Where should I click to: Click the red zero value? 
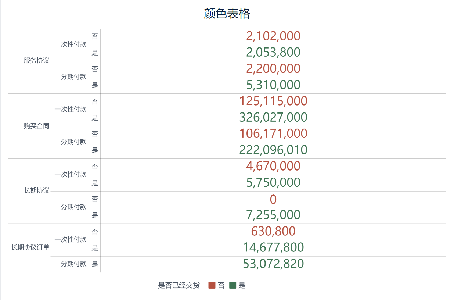click(x=273, y=199)
